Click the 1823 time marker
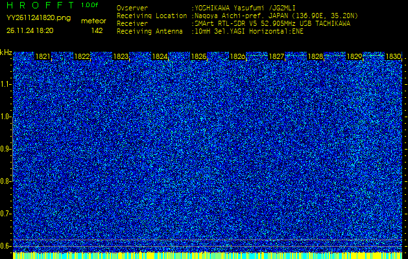 point(121,56)
